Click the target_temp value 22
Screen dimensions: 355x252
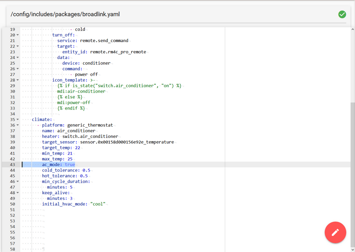[x=77, y=148]
